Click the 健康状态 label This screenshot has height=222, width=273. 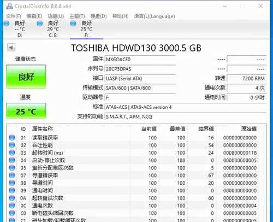(26, 59)
